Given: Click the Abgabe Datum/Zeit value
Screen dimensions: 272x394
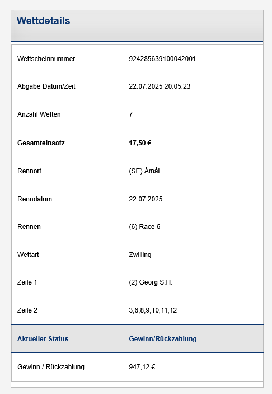Looking at the screenshot, I should coord(160,86).
